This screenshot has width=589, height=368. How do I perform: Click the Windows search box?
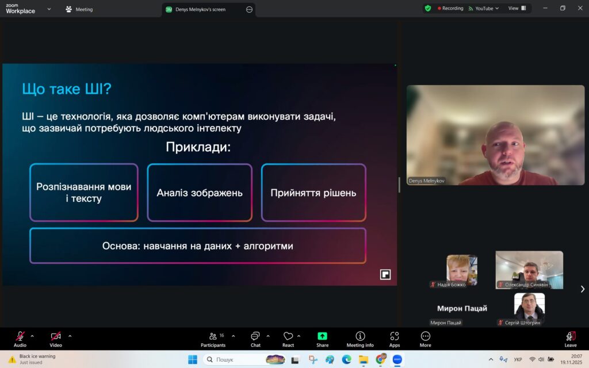tap(236, 359)
